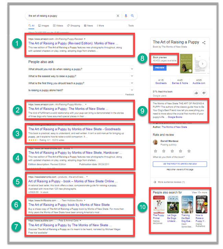223x249 pixels.
Task: Open the Revised Edition Amazon result title
Action: [73, 43]
